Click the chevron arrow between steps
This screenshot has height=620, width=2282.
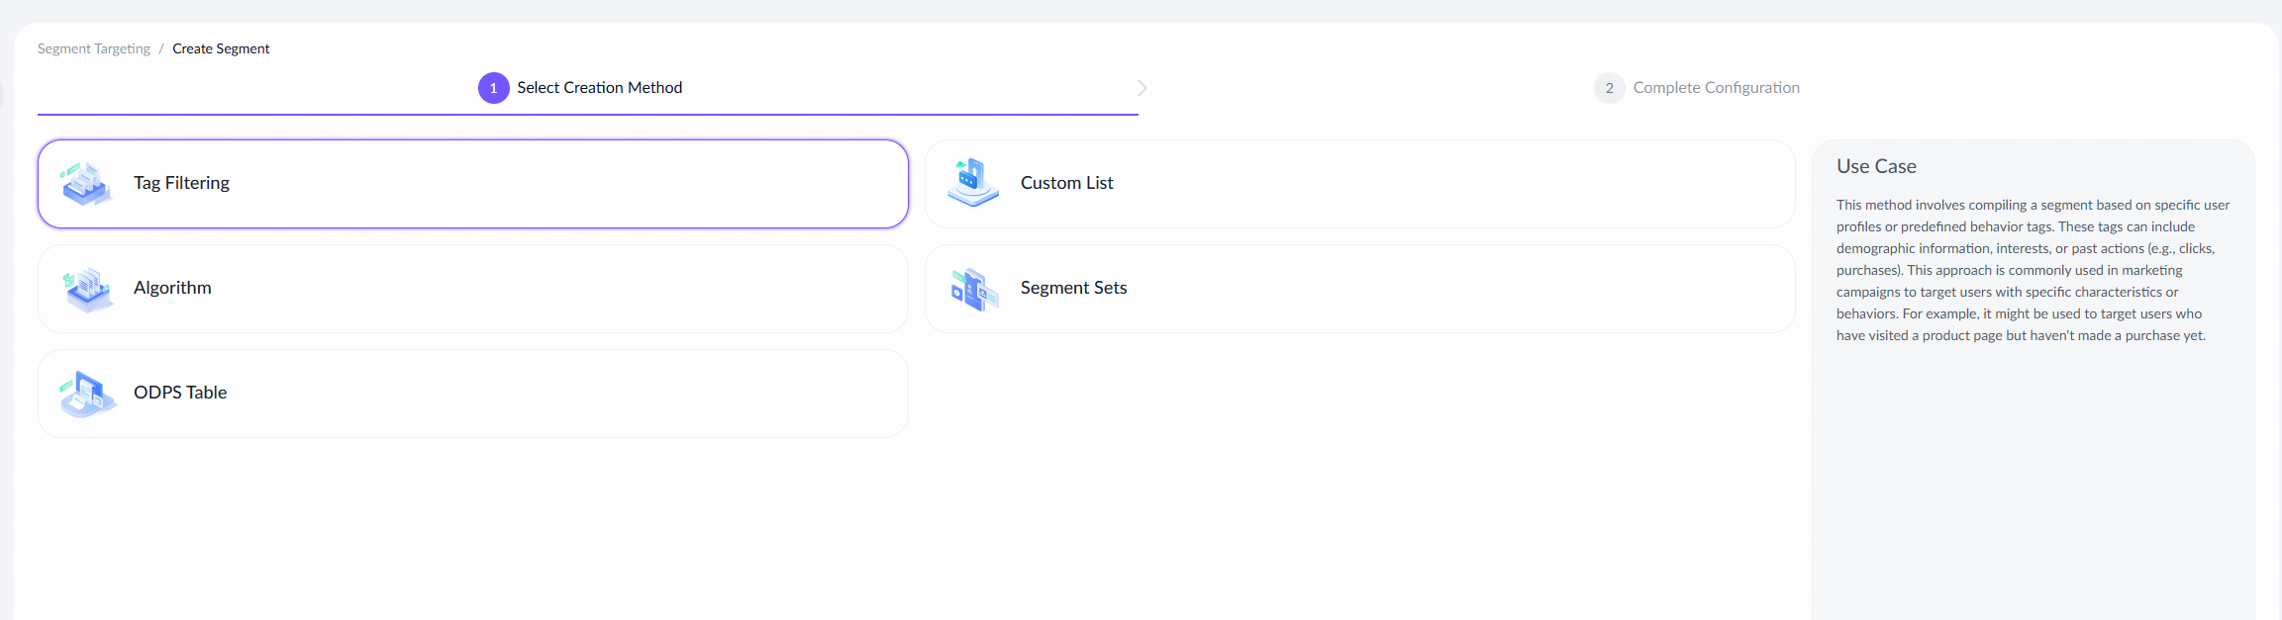[x=1141, y=88]
